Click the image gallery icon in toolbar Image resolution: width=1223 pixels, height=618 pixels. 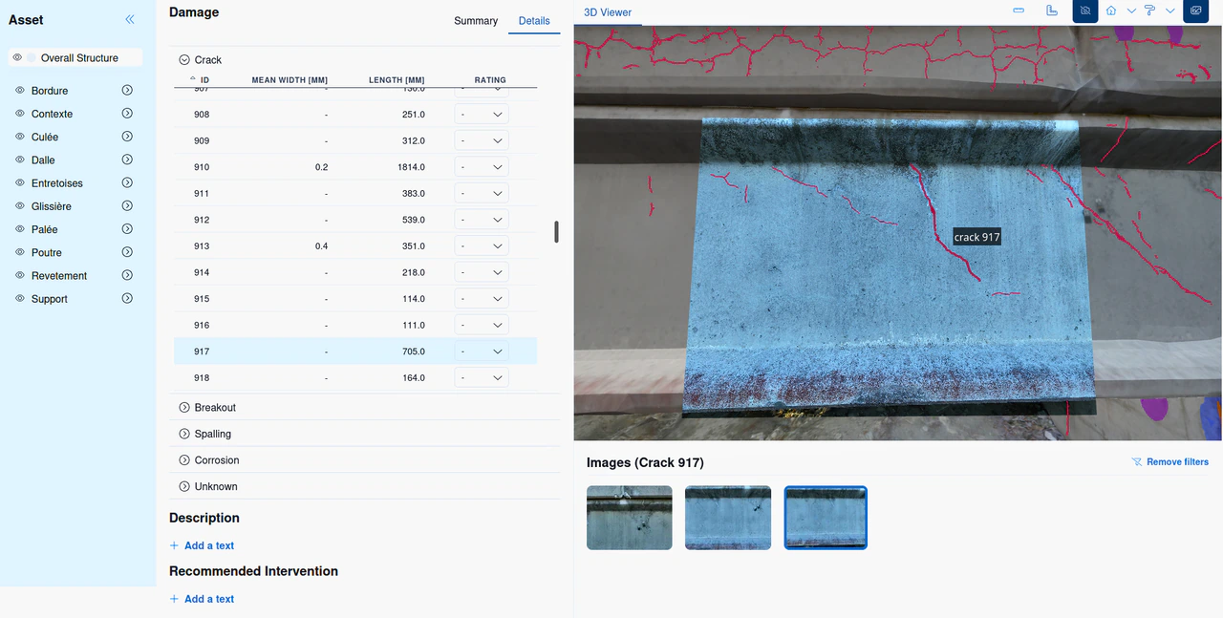click(x=1195, y=11)
